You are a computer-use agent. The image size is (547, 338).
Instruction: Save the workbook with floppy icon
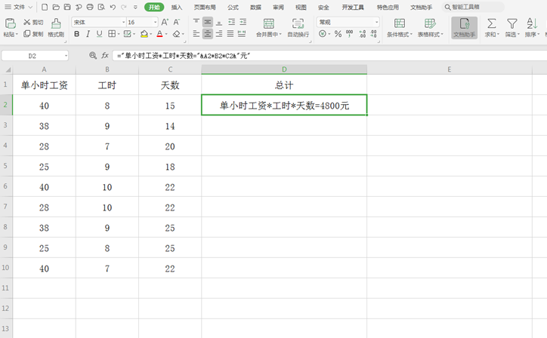click(x=67, y=7)
